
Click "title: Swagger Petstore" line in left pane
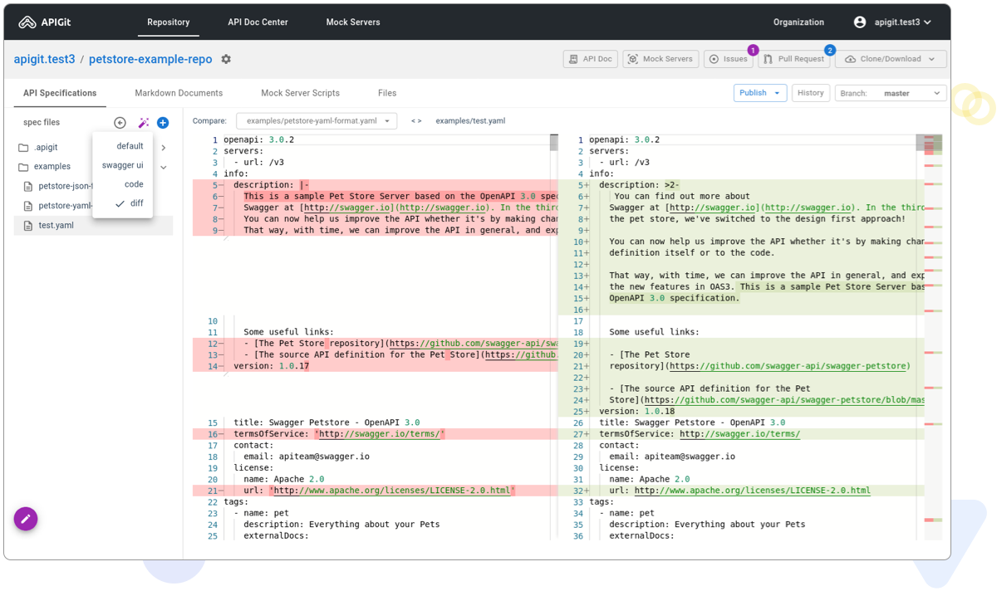tap(327, 422)
